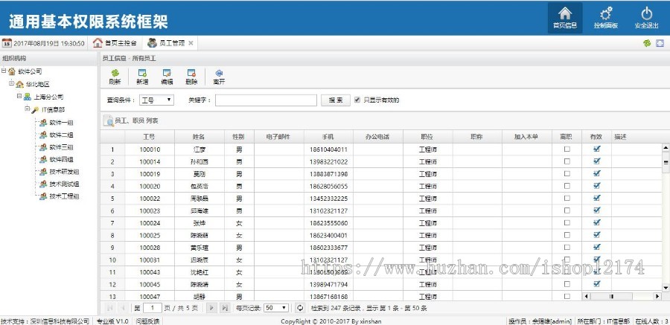Screen dimensions: 670x325
Task: Go to last page arrow in pager
Action: click(225, 307)
